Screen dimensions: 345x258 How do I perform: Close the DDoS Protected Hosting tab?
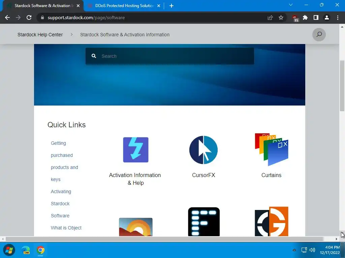coord(159,6)
